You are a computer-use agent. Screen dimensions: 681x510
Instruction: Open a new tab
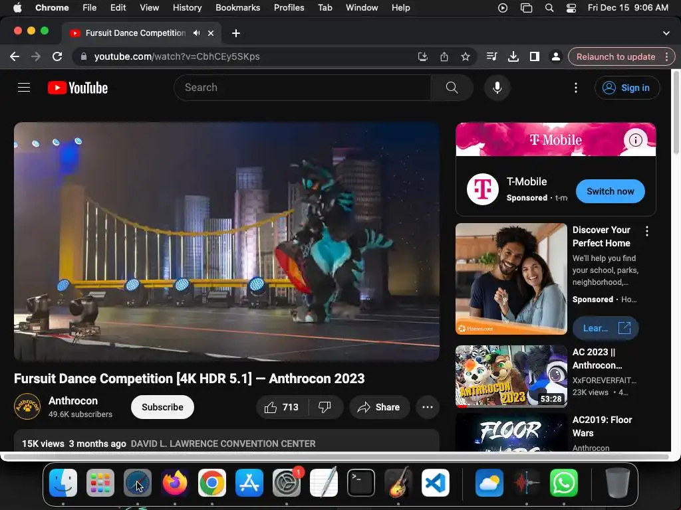[236, 33]
